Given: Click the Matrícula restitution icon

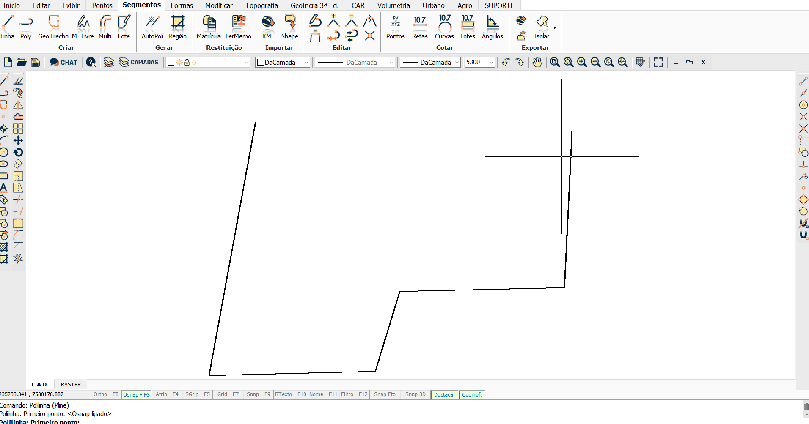Looking at the screenshot, I should coord(209,27).
